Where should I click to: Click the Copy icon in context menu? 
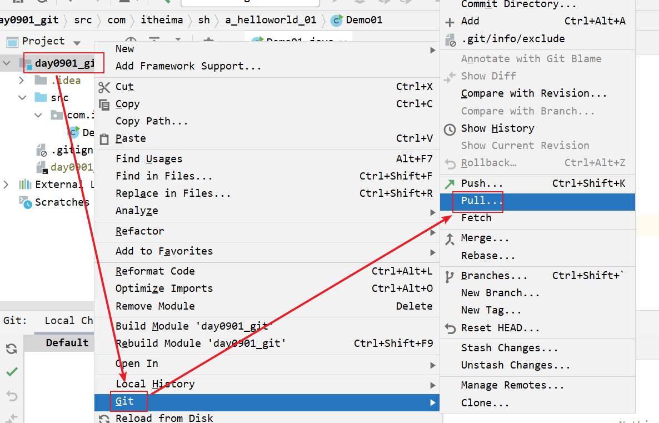click(104, 104)
